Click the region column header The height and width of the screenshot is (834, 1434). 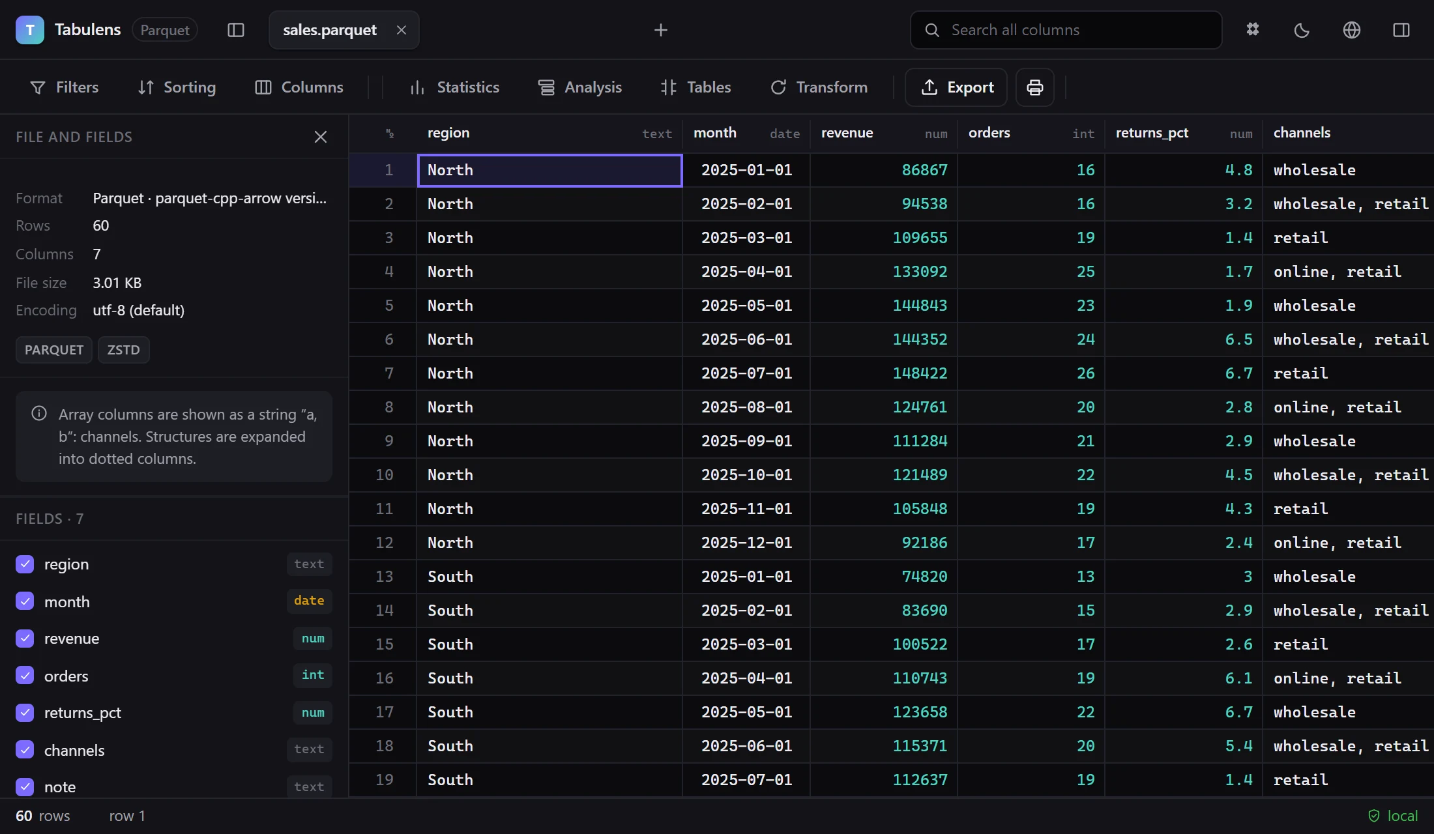[549, 134]
